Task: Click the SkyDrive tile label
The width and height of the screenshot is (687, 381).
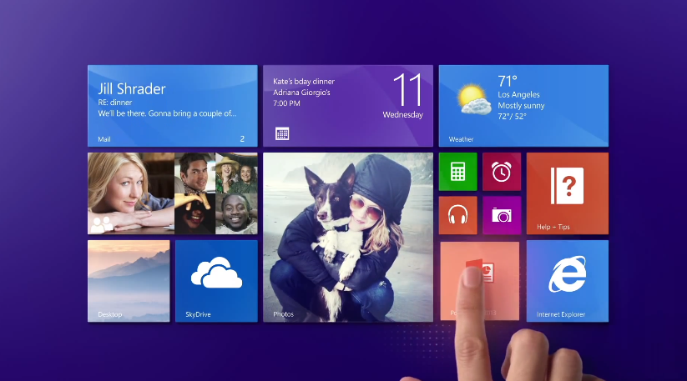Action: click(198, 315)
